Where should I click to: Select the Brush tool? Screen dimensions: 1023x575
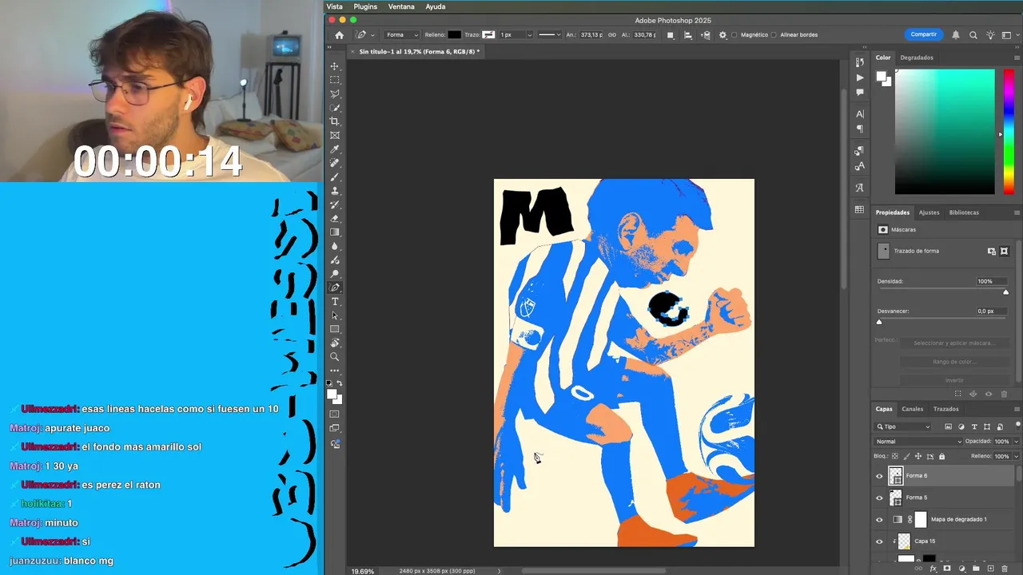tap(335, 177)
